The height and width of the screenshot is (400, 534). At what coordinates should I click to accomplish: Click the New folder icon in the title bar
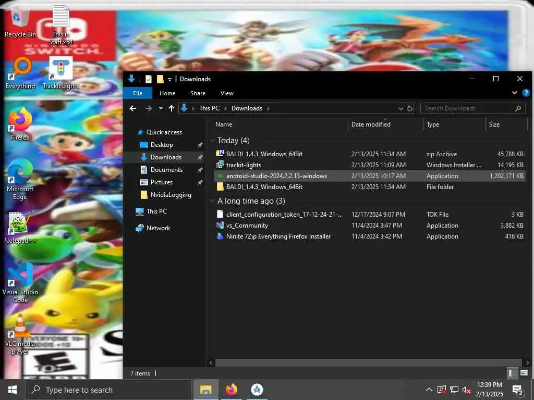tap(160, 79)
